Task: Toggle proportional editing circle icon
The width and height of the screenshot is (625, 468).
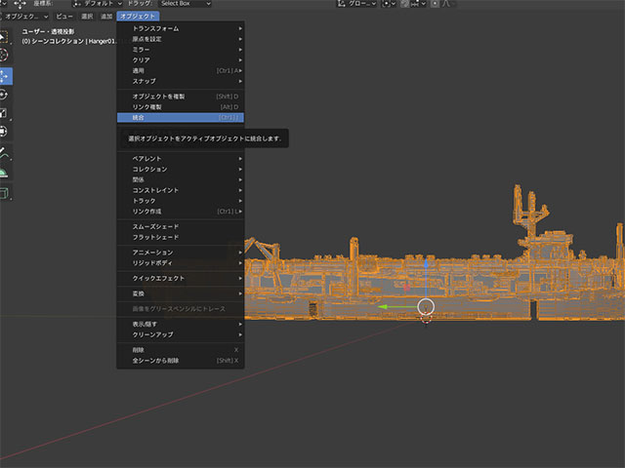Action: (x=435, y=4)
